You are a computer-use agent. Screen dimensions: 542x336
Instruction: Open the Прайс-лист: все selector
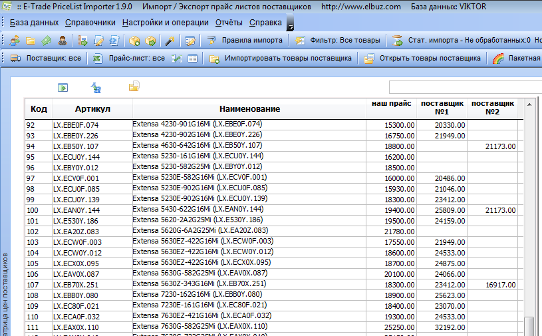(x=129, y=58)
